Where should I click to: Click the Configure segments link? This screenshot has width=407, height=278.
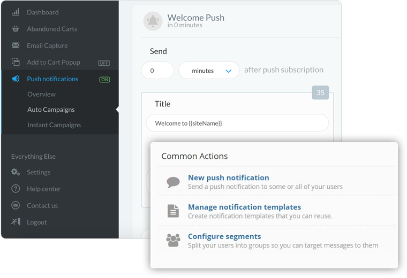coord(224,236)
